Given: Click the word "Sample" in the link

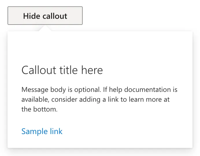Looking at the screenshot, I should coord(34,131).
